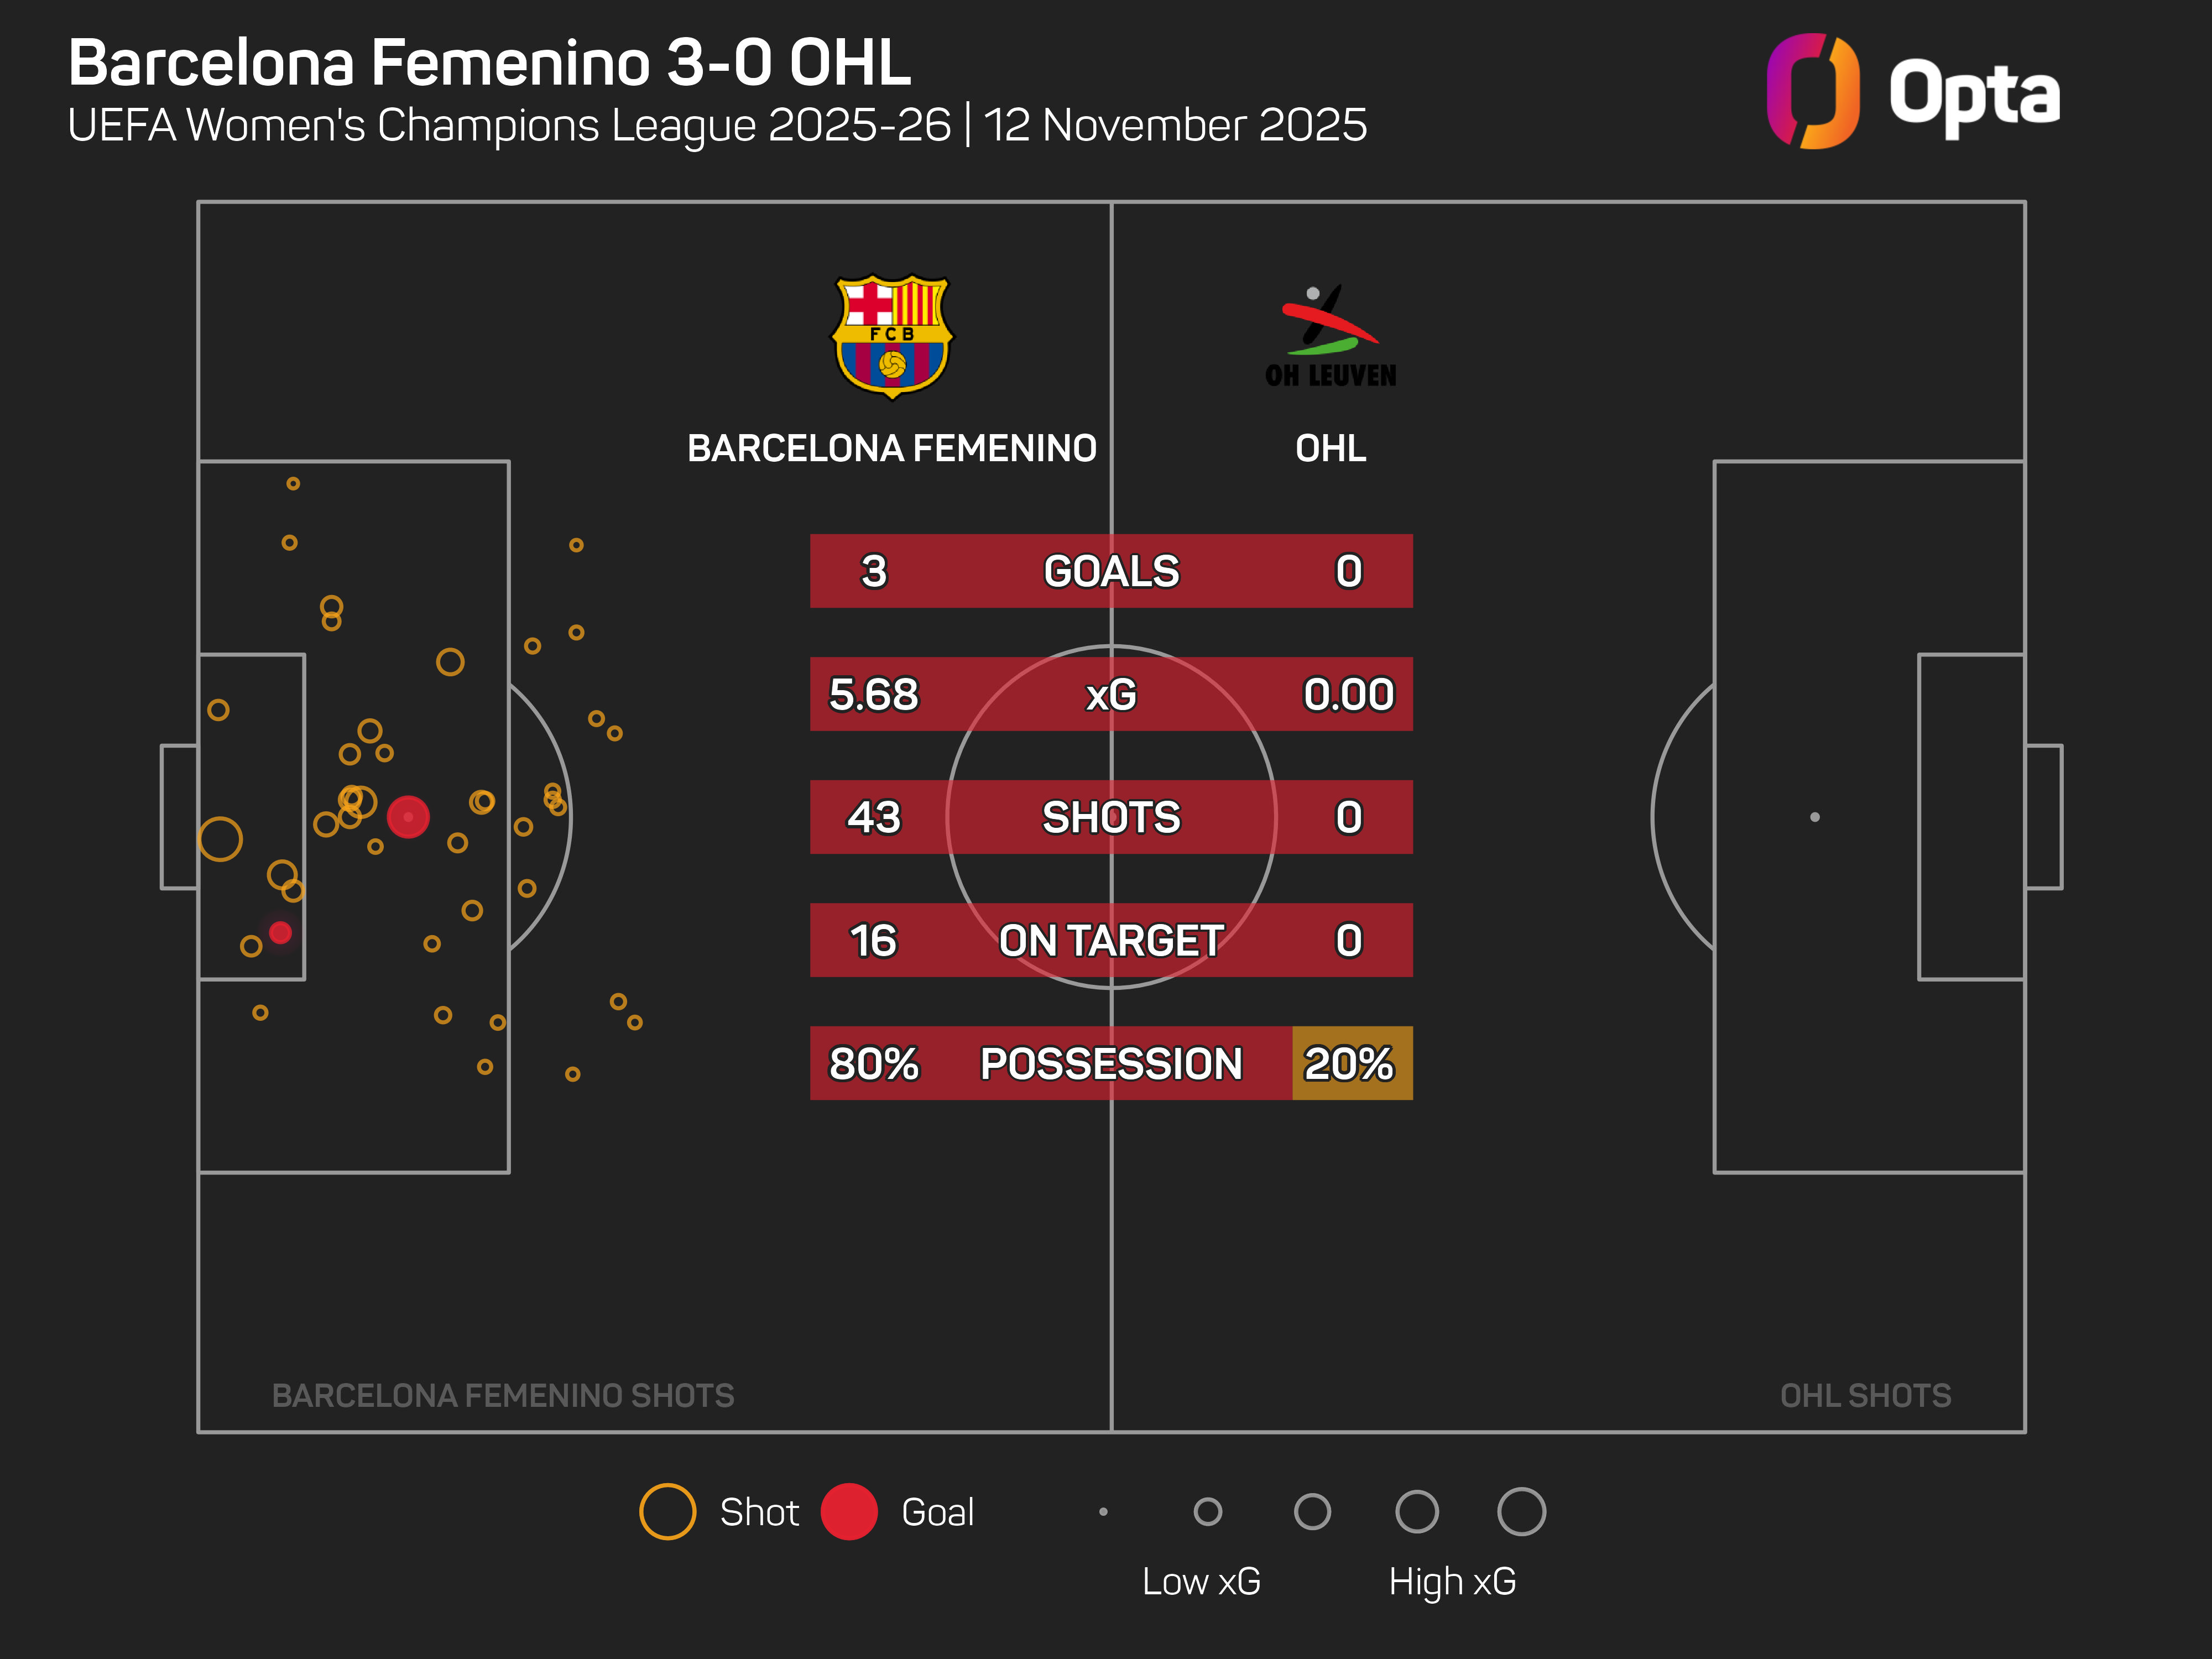Click the large red goal marker near penalty spot
The height and width of the screenshot is (1659, 2212).
pyautogui.click(x=408, y=817)
